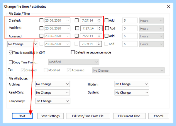Check the Accessed date checkbox
This screenshot has width=176, height=126.
tap(41, 36)
